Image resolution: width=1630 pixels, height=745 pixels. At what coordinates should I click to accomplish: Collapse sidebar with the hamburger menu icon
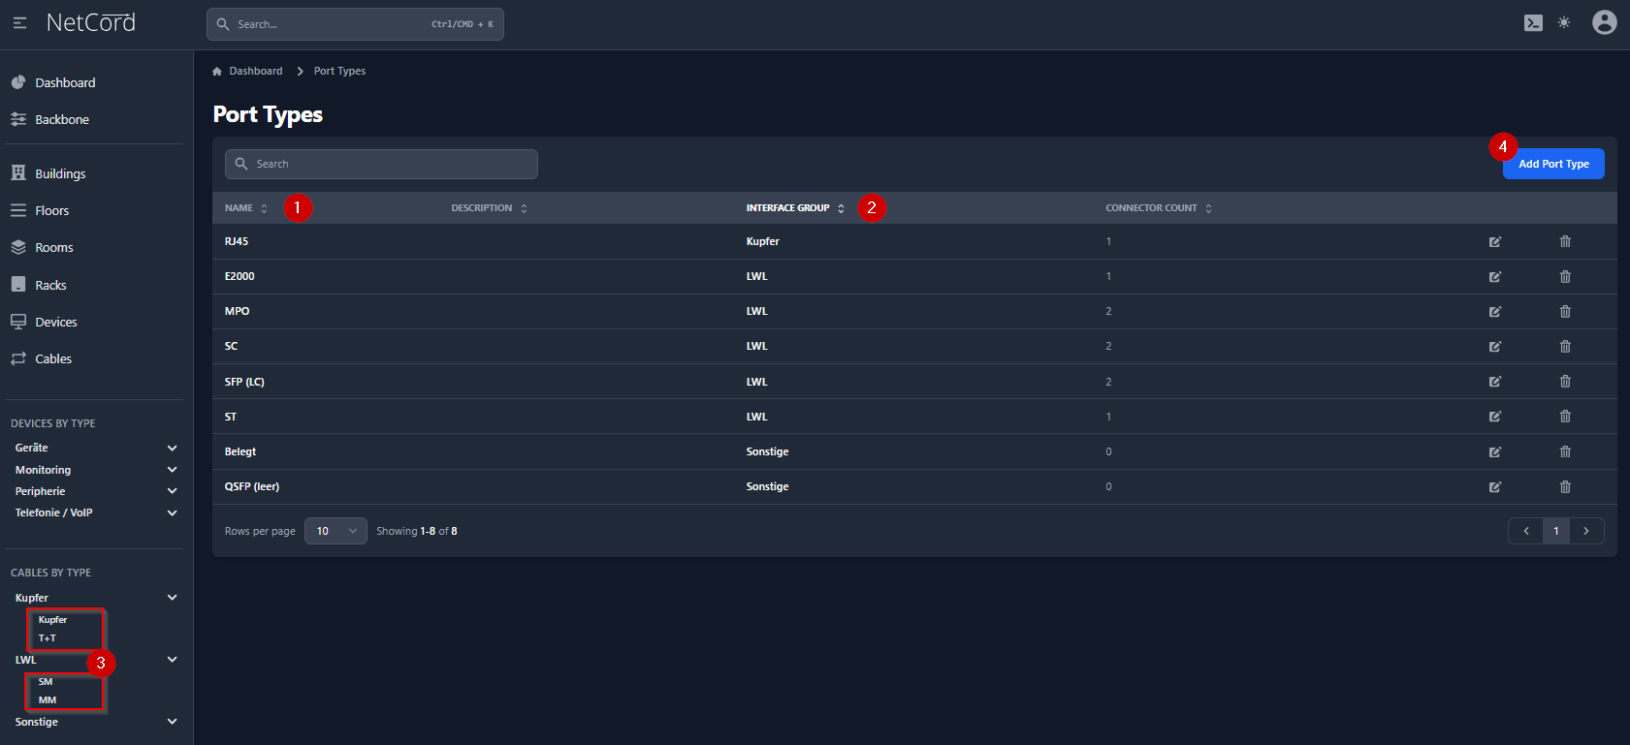(19, 23)
